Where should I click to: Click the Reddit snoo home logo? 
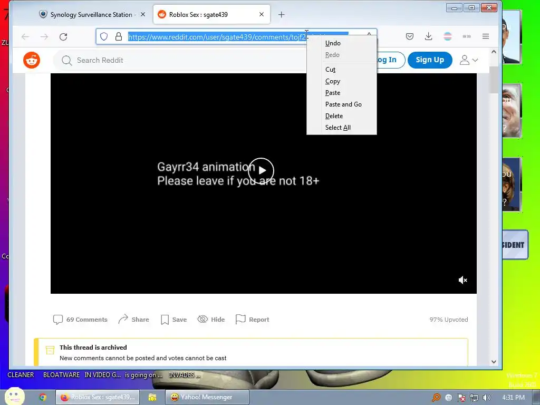pyautogui.click(x=32, y=60)
